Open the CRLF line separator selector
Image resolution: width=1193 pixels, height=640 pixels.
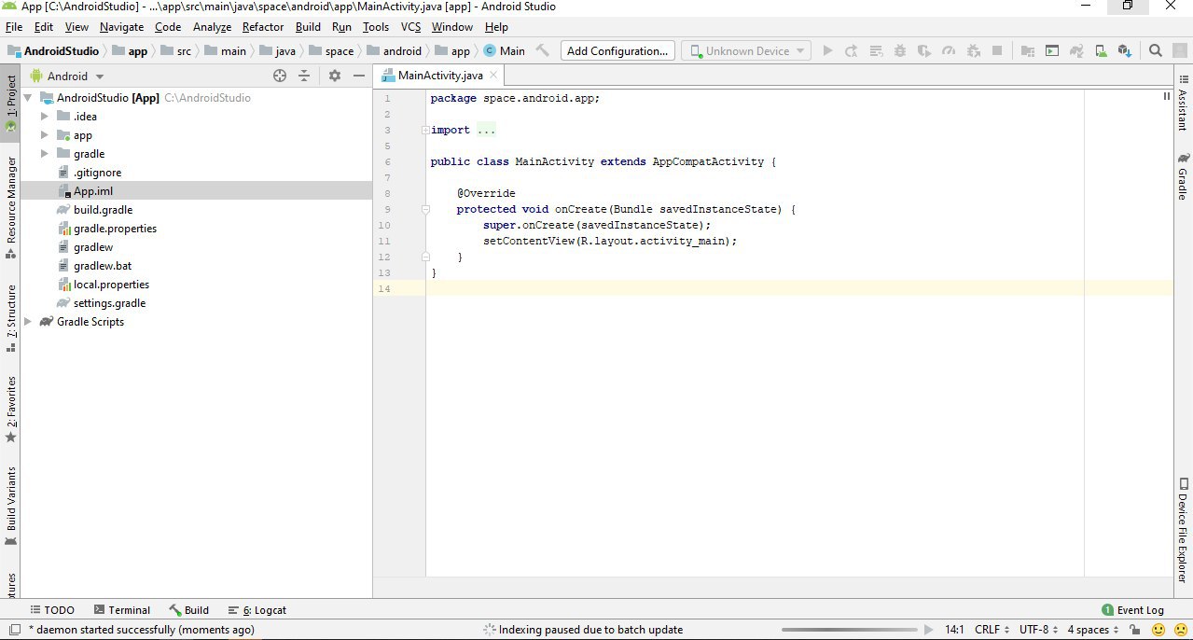(x=992, y=630)
